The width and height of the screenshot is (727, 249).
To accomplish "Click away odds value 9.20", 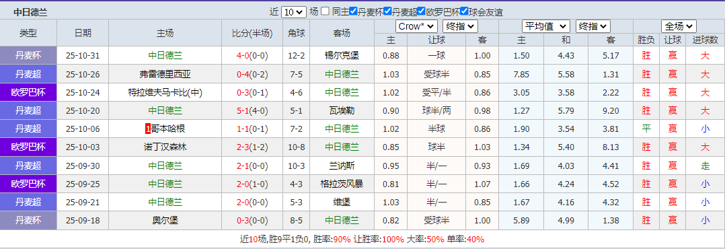I will 611,110.
